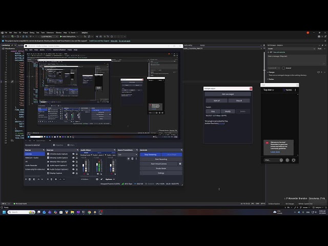Click Stop Streaming button in OBS
The height and width of the screenshot is (246, 328).
coord(150,155)
